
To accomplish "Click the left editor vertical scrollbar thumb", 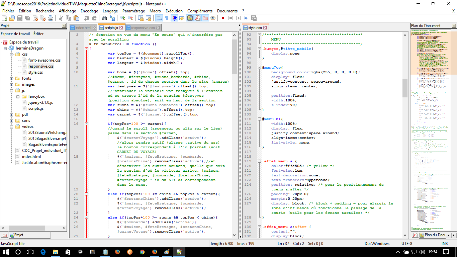I will pos(234,56).
